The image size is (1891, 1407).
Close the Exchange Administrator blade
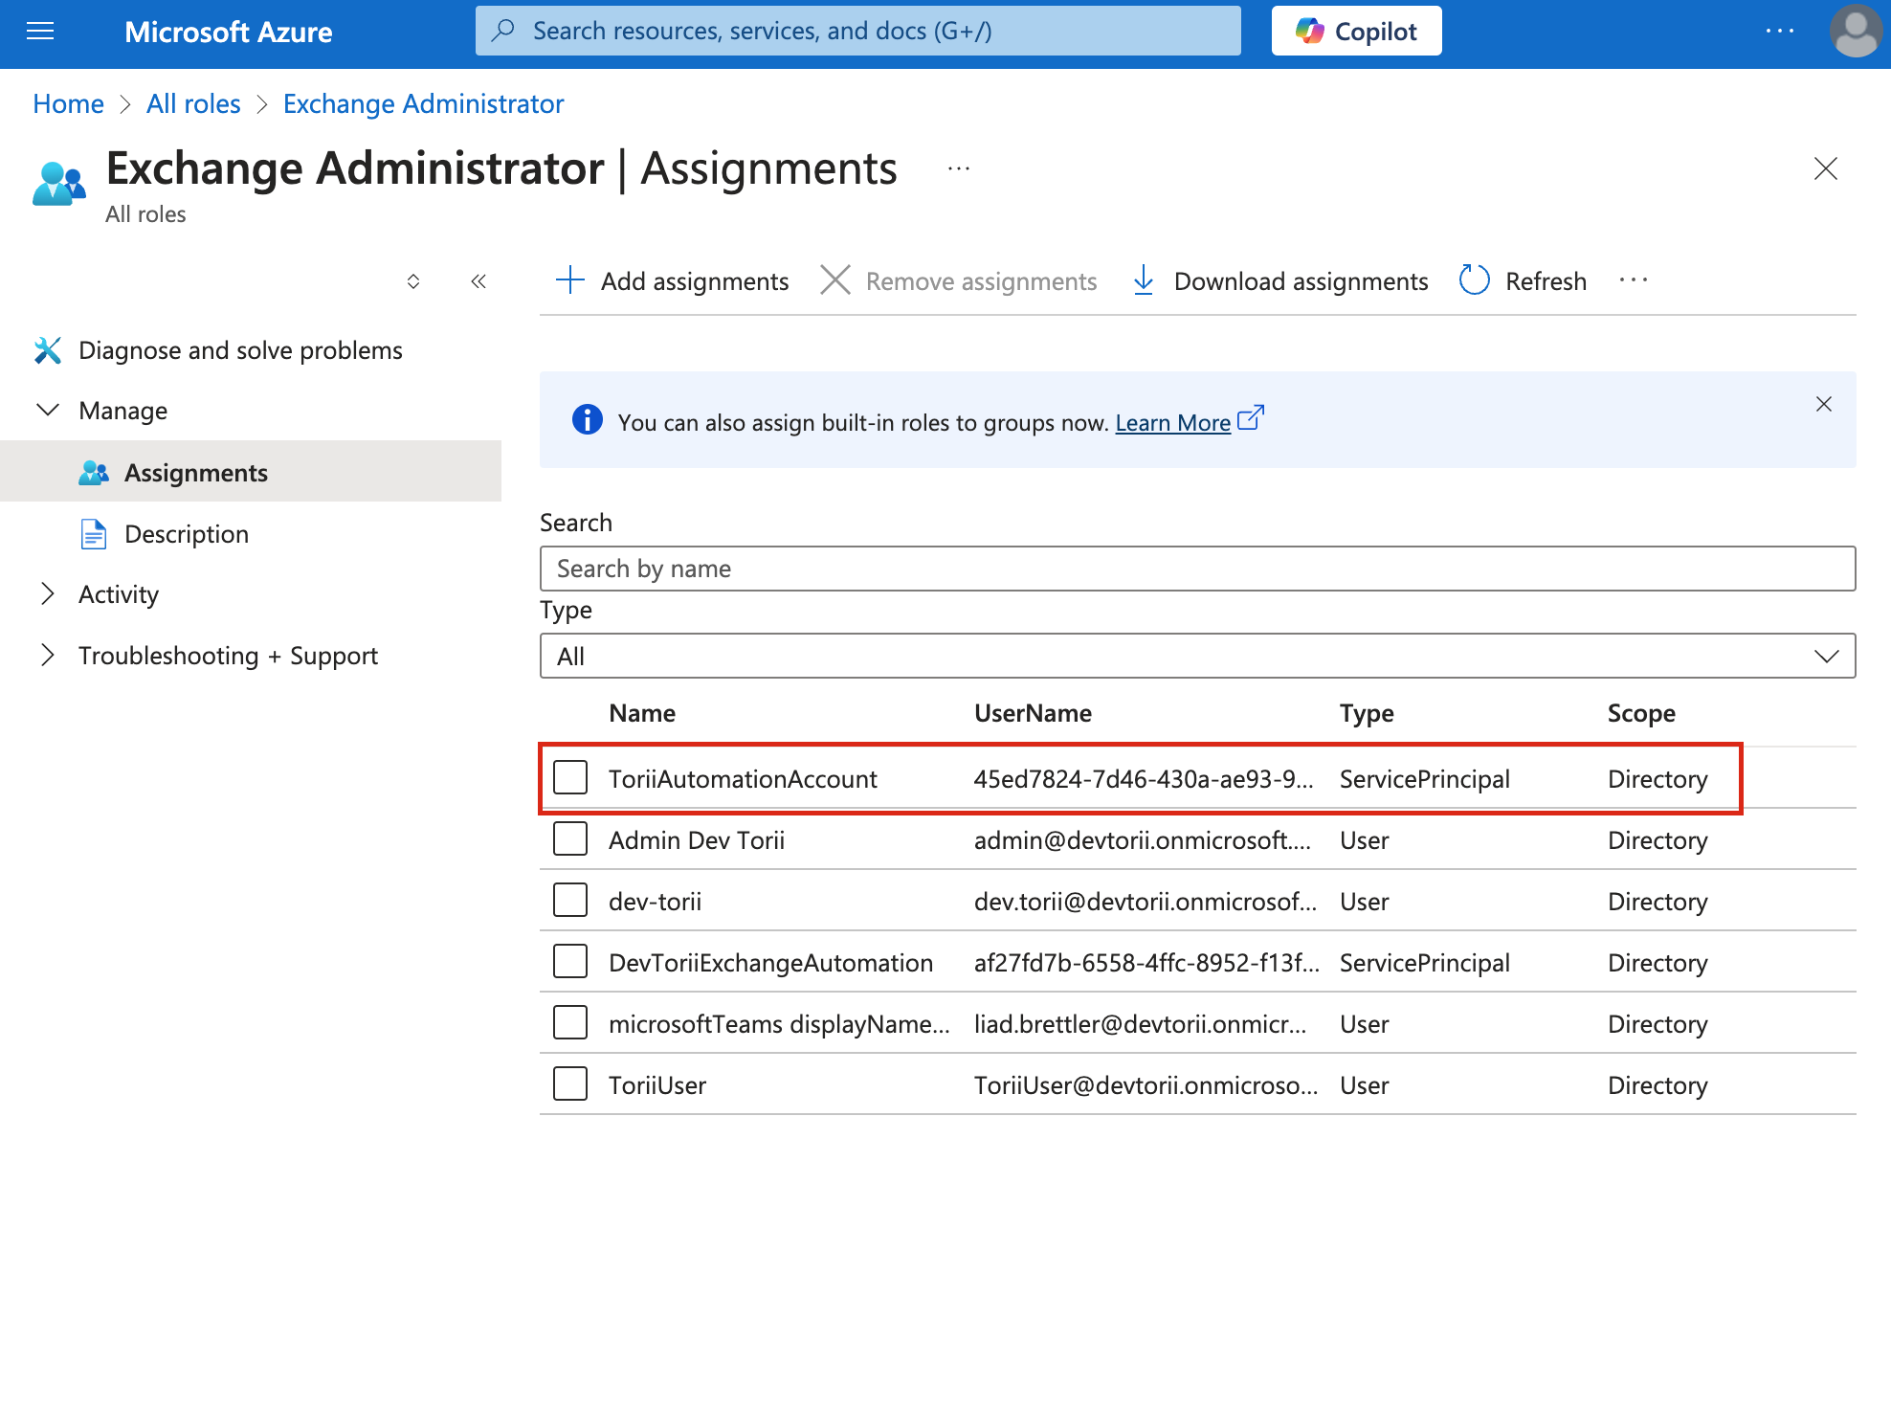(1826, 168)
